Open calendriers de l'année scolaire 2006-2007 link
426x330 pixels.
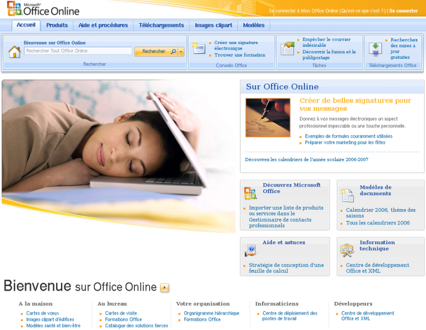[306, 159]
